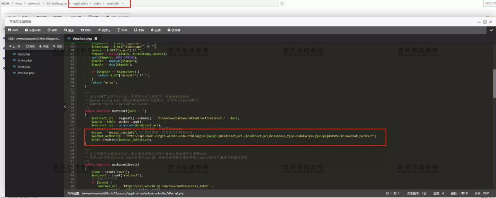The image size is (496, 198).
Task: Close the Wechat.php tab
Action: pos(96,39)
